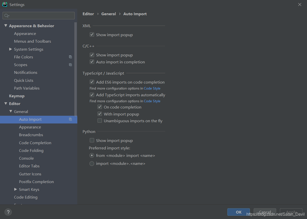Open Code Completion settings
Screen dimensions: 307x219
pos(35,143)
